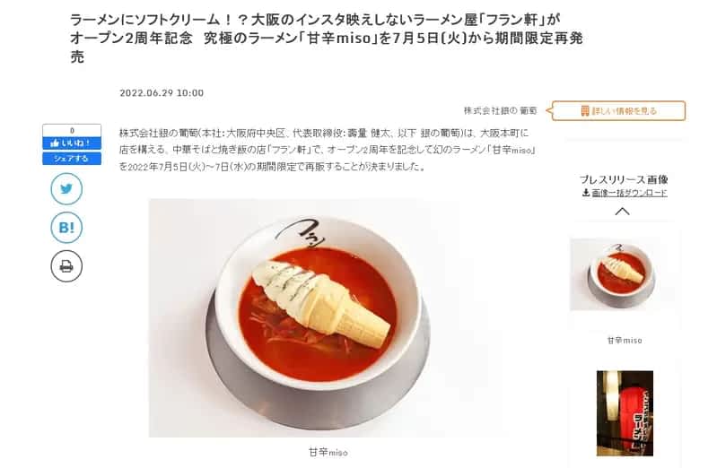Select the red lantern ラーメン thumbnail
This screenshot has width=717, height=468.
pyautogui.click(x=625, y=413)
